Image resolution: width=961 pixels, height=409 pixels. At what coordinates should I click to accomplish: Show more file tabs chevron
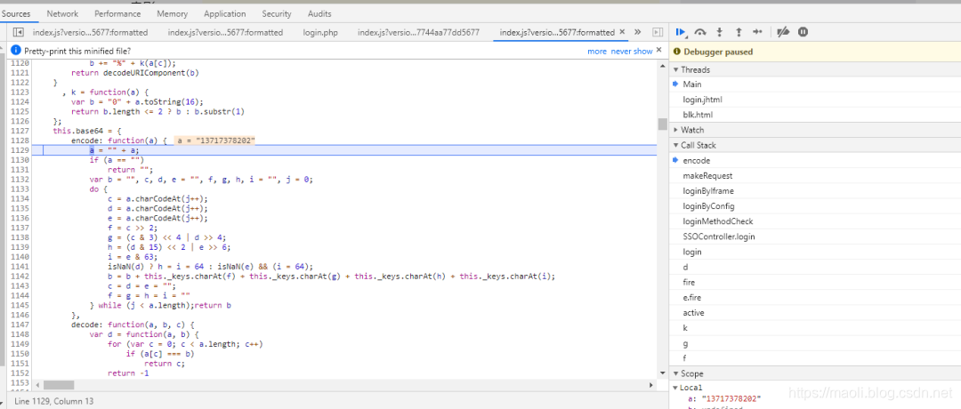637,32
